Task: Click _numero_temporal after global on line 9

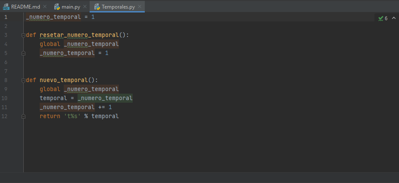Action: point(91,89)
